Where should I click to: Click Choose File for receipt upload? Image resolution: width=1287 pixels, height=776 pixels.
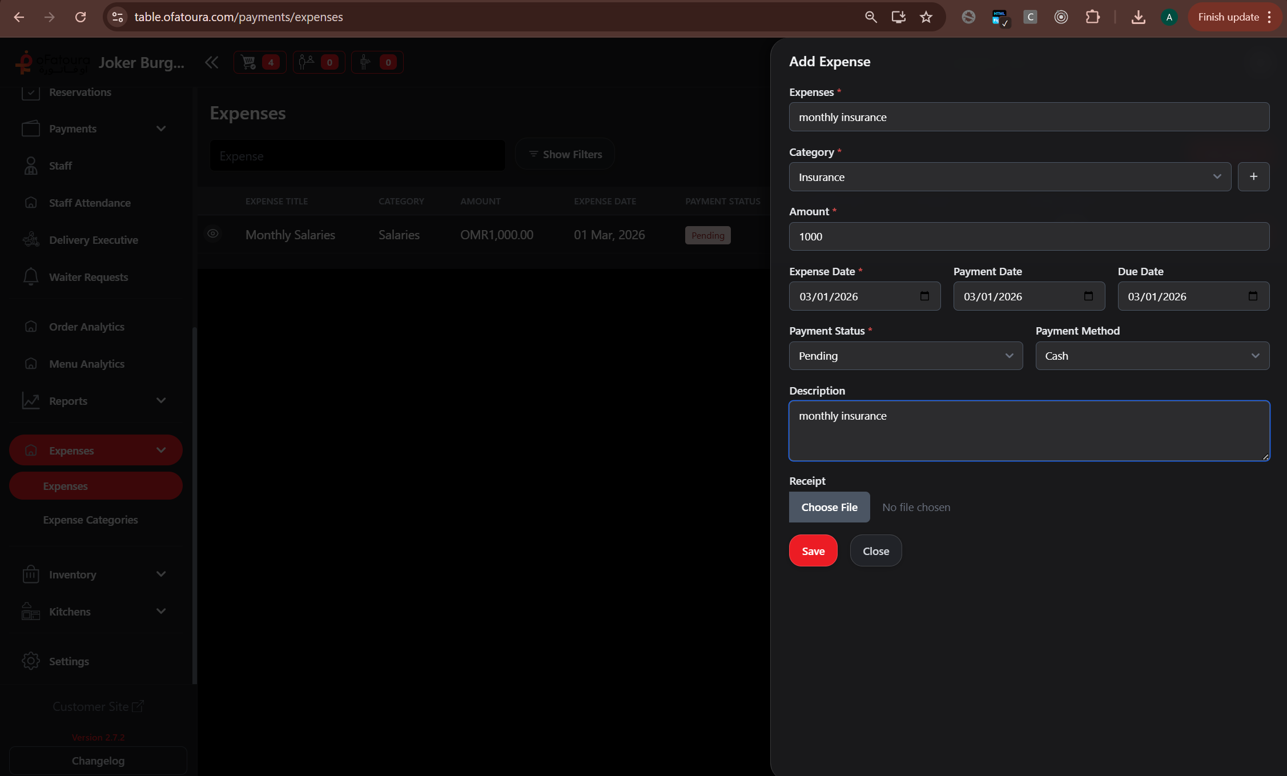pos(829,507)
